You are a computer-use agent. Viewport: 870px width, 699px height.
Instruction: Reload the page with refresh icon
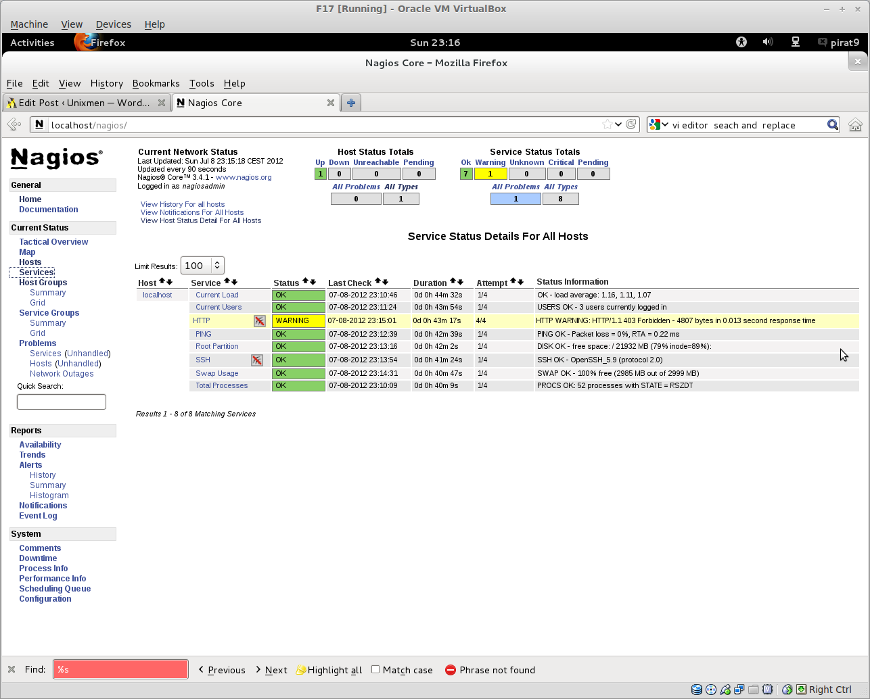tap(631, 124)
